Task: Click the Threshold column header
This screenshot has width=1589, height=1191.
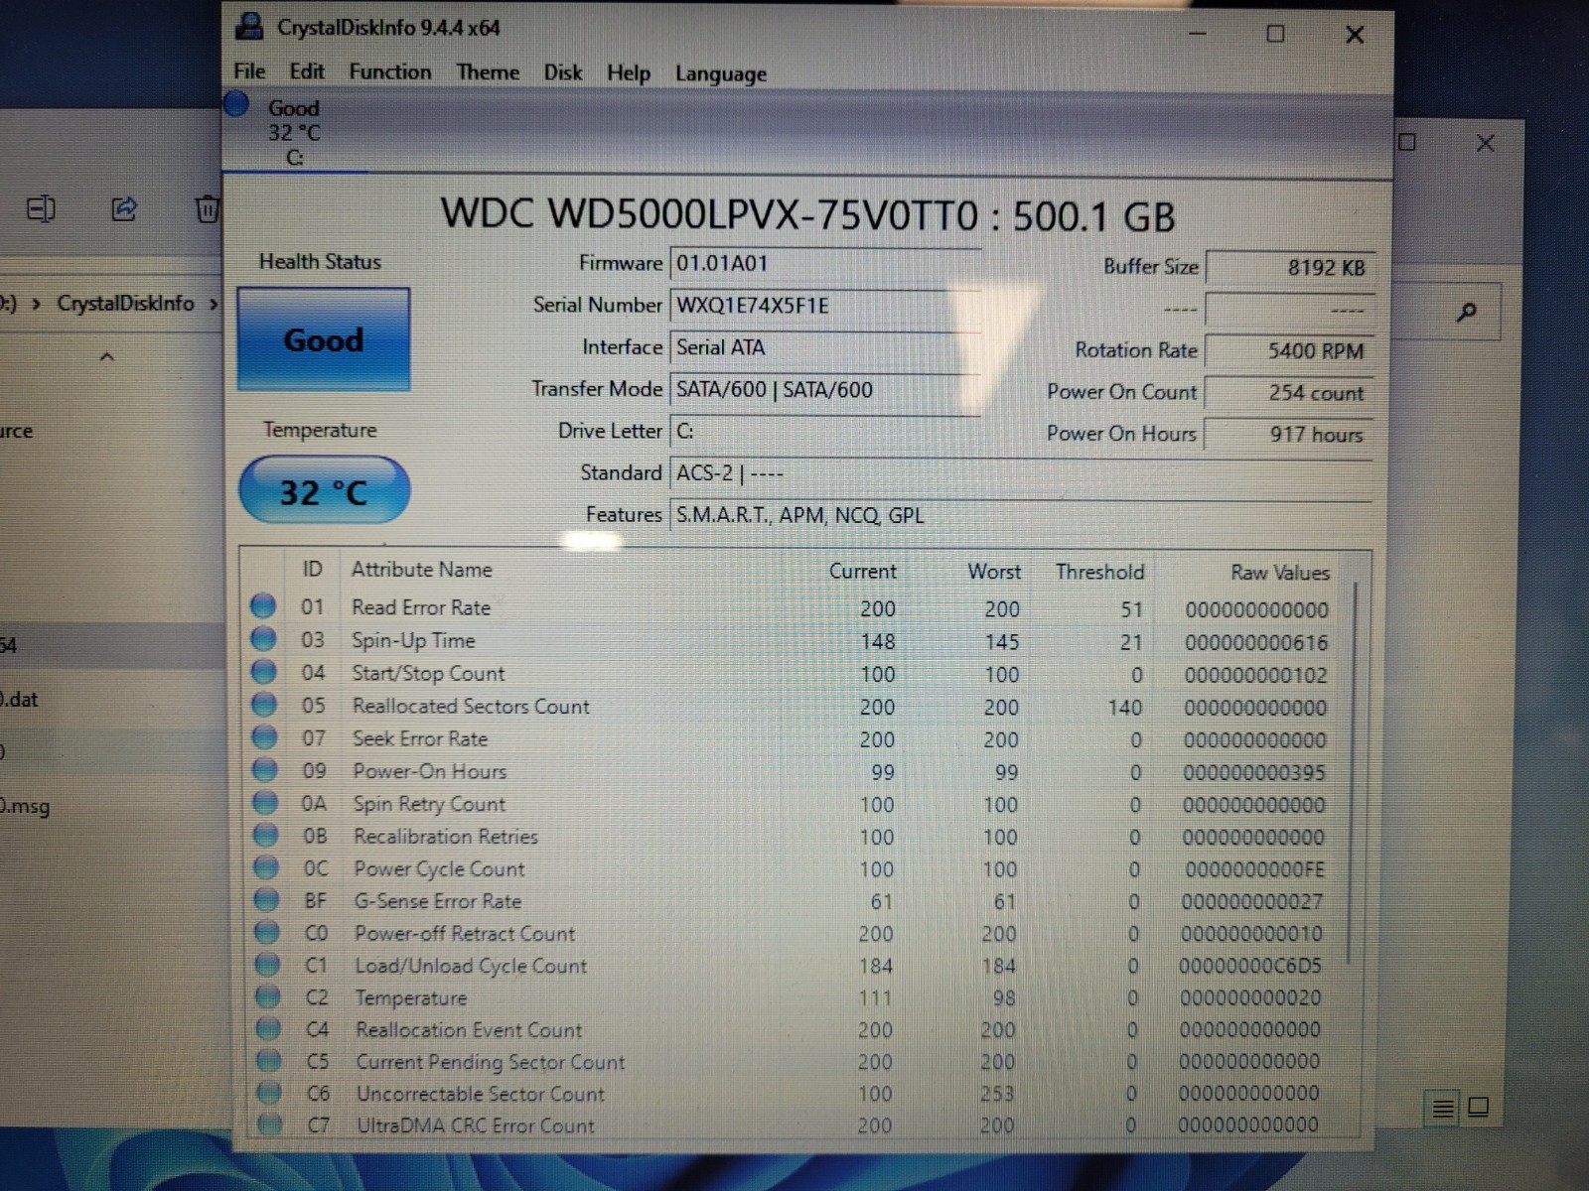Action: tap(1099, 572)
